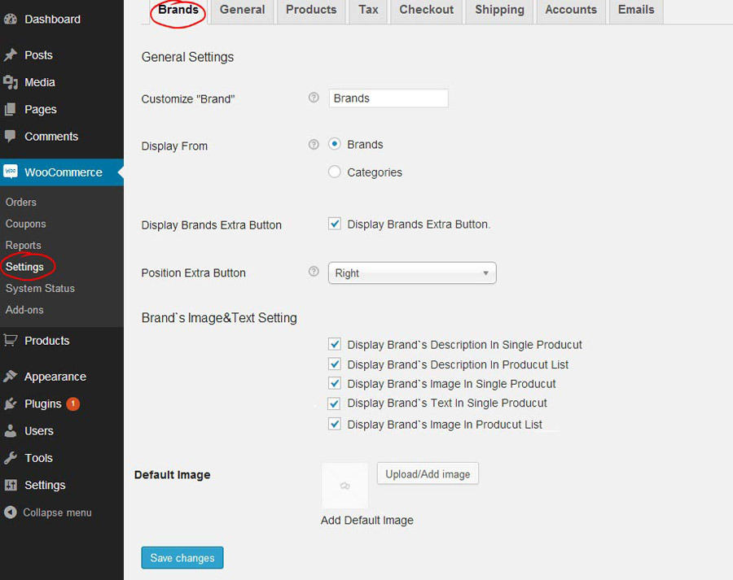The width and height of the screenshot is (733, 580).
Task: Switch to the General tab
Action: (242, 11)
